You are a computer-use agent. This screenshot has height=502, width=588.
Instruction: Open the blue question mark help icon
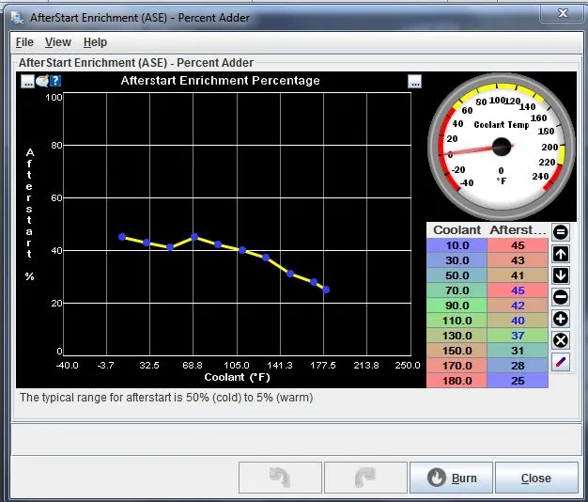55,81
